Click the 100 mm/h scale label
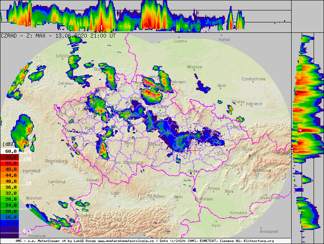Screen dimensions: 324x244 (27, 159)
